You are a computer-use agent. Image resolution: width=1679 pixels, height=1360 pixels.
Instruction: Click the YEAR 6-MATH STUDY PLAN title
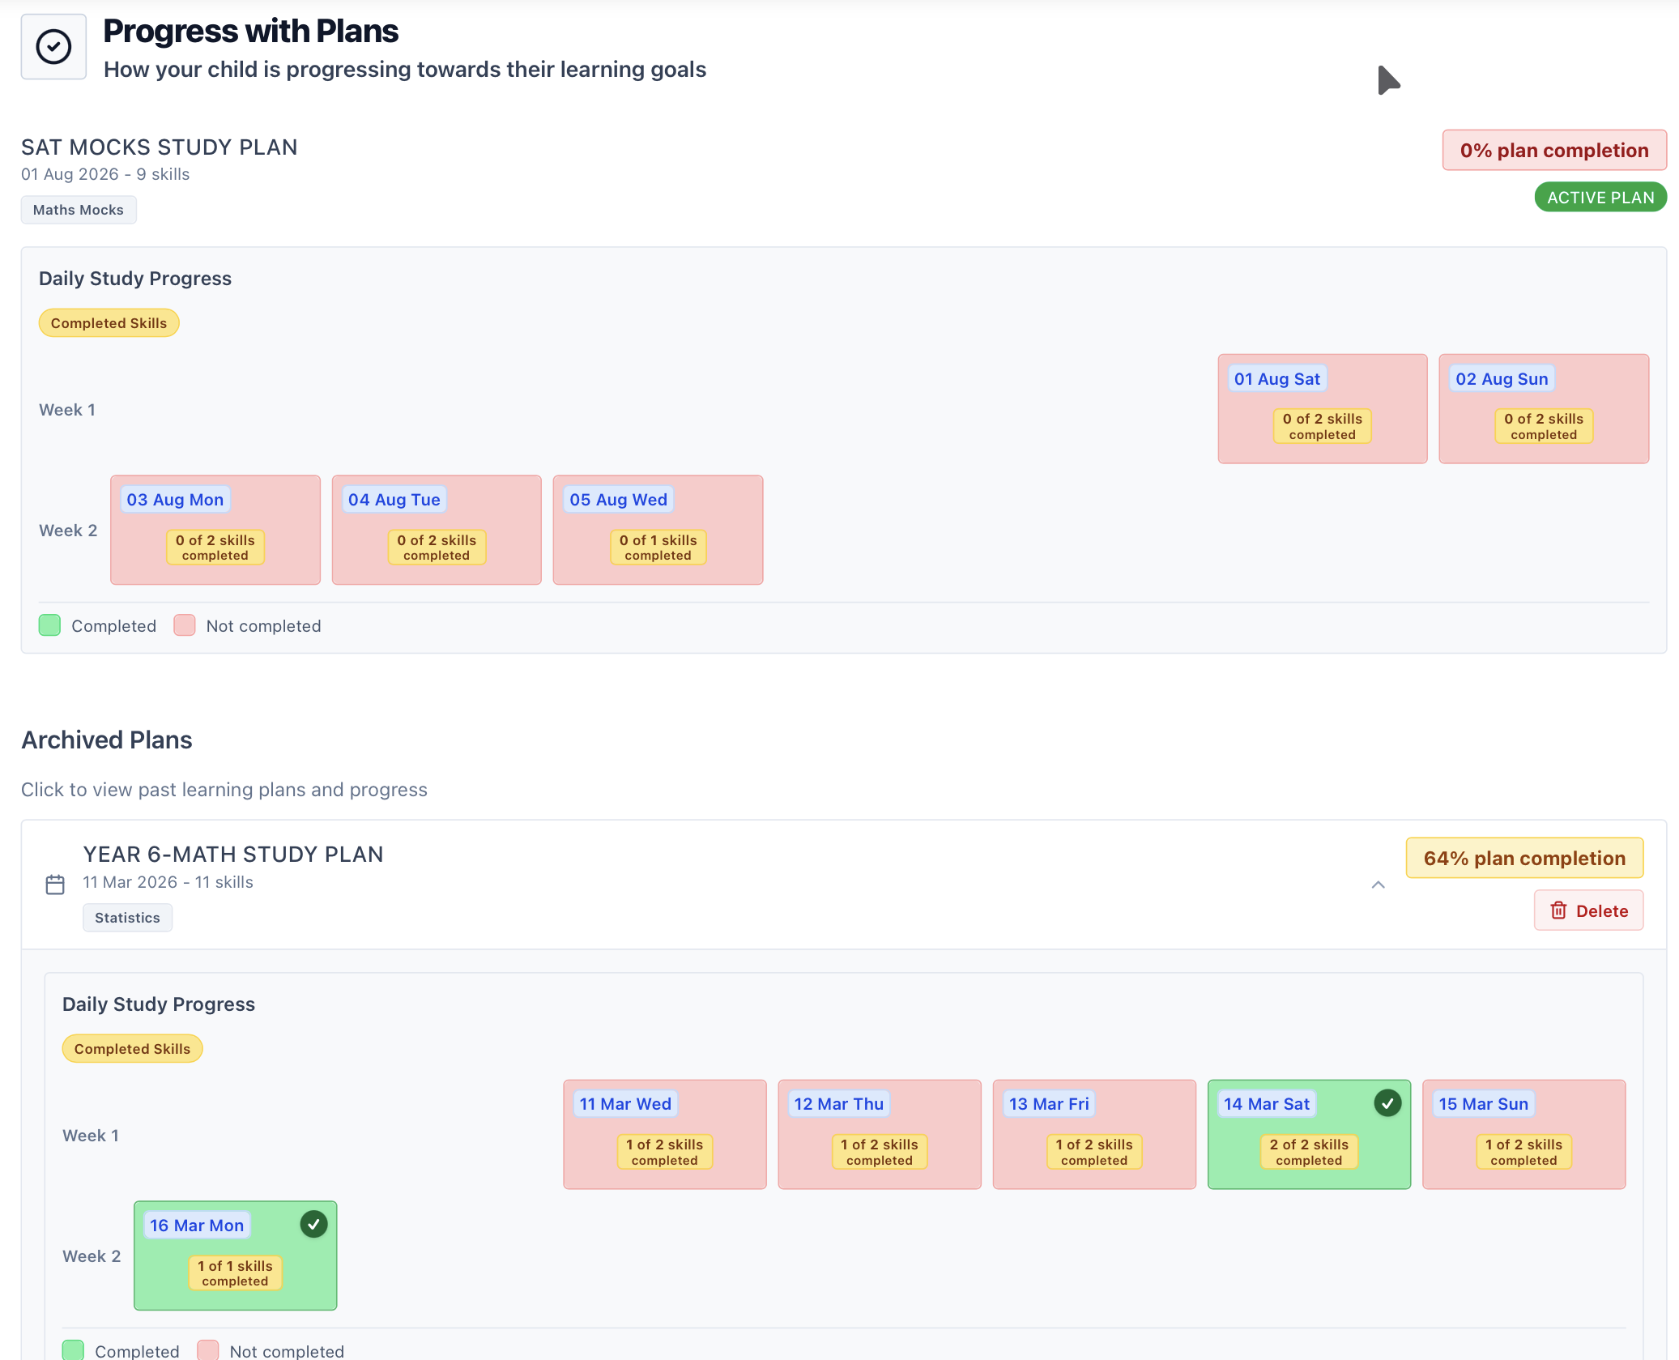(x=233, y=855)
